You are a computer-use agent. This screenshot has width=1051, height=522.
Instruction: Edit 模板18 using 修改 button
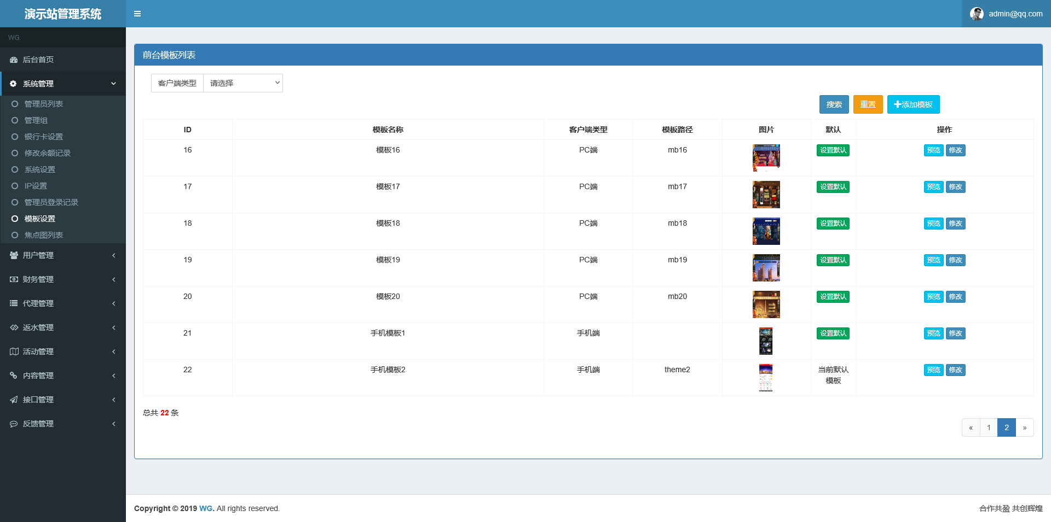pyautogui.click(x=956, y=224)
